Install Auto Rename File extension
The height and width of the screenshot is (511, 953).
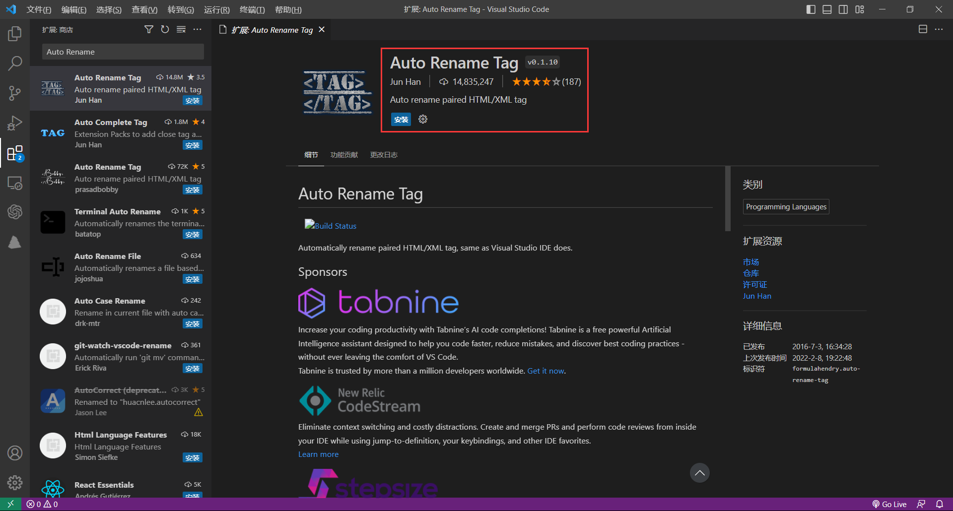click(193, 279)
